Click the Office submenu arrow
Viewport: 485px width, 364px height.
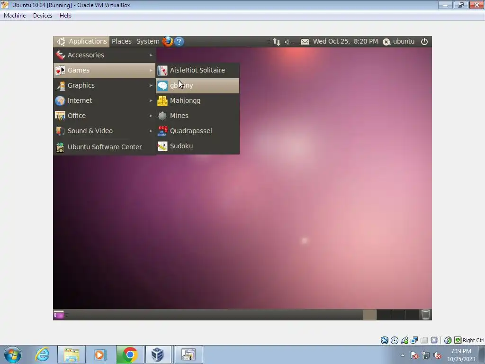(x=151, y=116)
